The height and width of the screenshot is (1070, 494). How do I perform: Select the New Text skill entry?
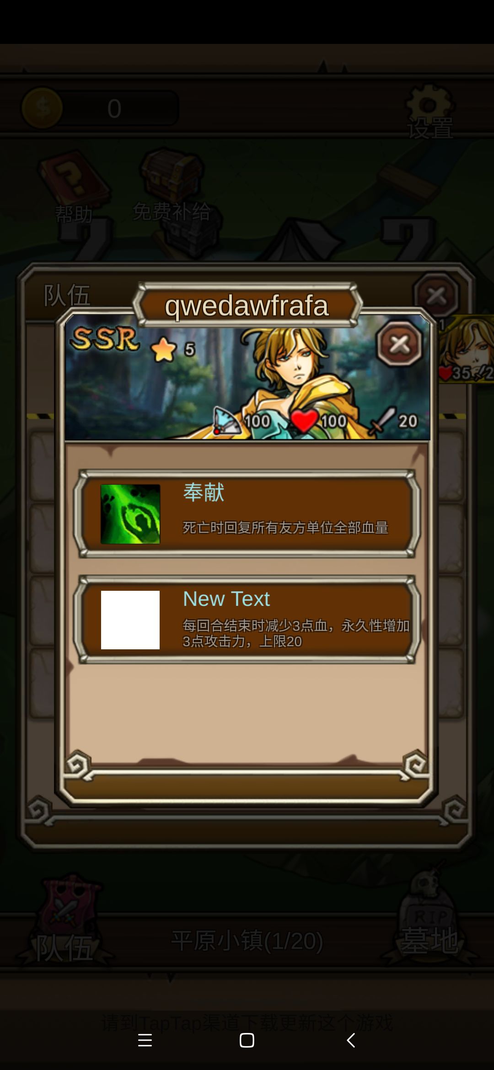(247, 620)
